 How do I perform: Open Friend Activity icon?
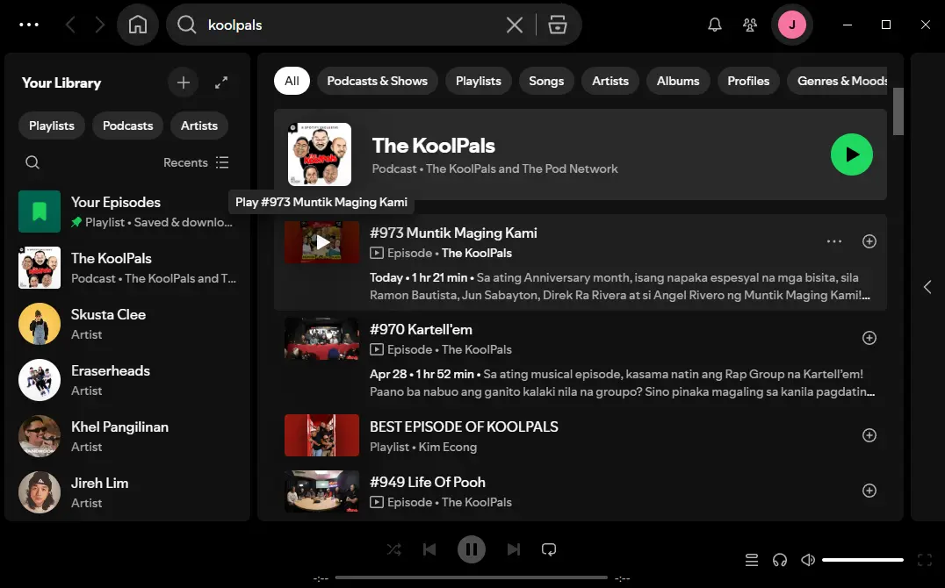coord(750,25)
